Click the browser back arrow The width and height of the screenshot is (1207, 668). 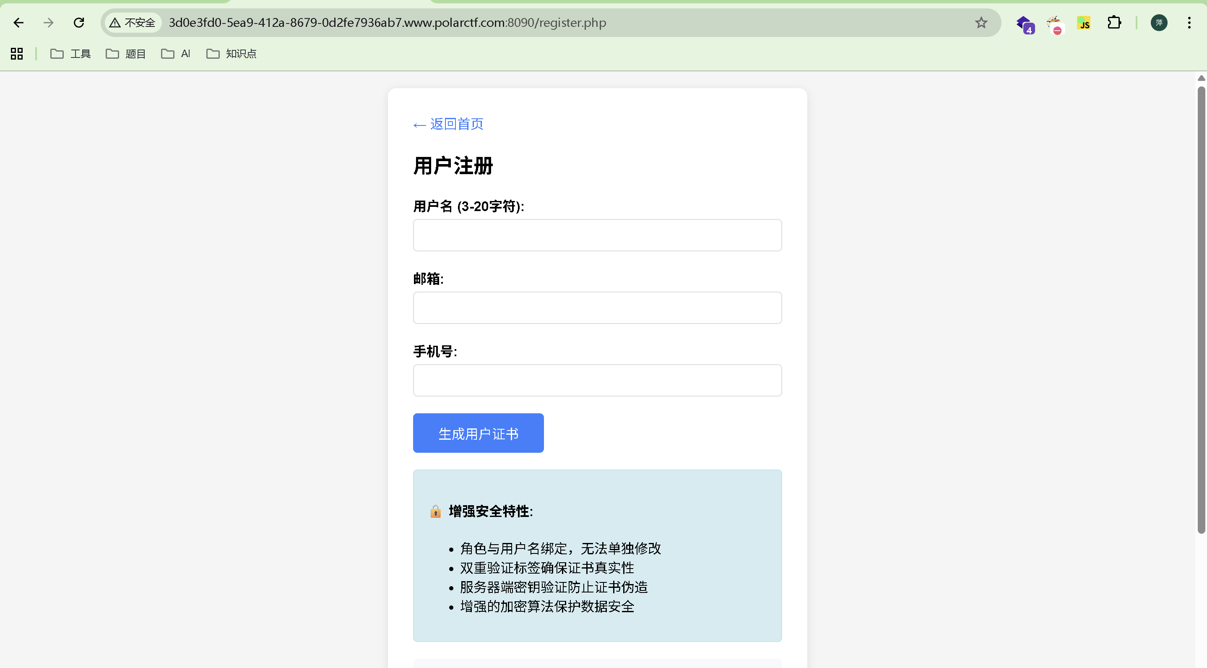pos(18,23)
